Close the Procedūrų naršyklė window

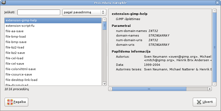click(217, 3)
